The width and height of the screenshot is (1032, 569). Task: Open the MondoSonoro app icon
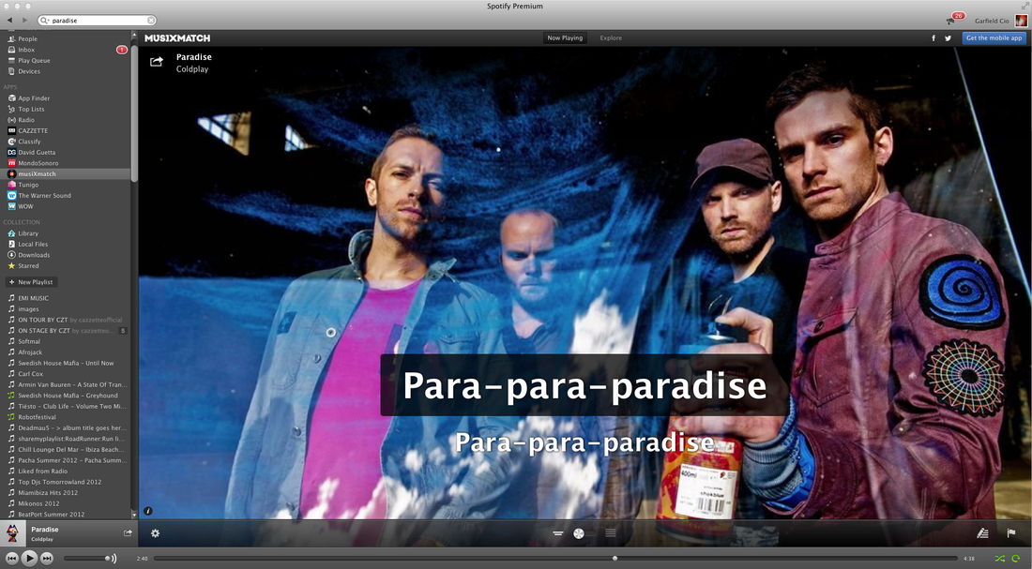[x=11, y=163]
